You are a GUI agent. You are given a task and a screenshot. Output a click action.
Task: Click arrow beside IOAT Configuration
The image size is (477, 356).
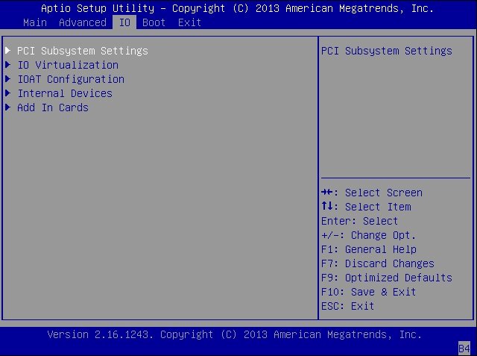[8, 79]
